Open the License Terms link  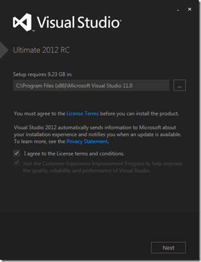[x=83, y=114]
